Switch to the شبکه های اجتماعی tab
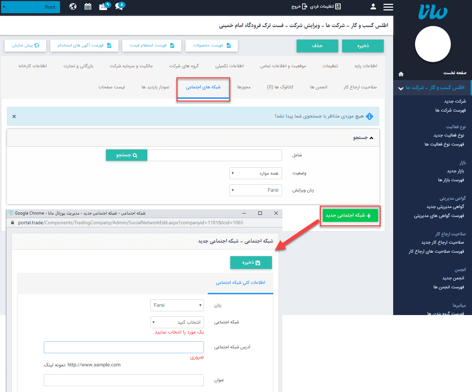This screenshot has width=472, height=392. pyautogui.click(x=203, y=87)
